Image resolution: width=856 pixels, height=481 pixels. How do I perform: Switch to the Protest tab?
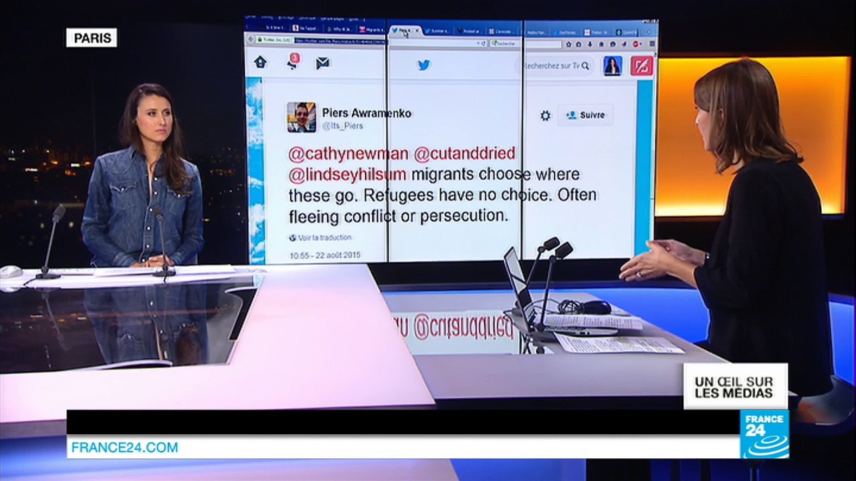point(469,31)
